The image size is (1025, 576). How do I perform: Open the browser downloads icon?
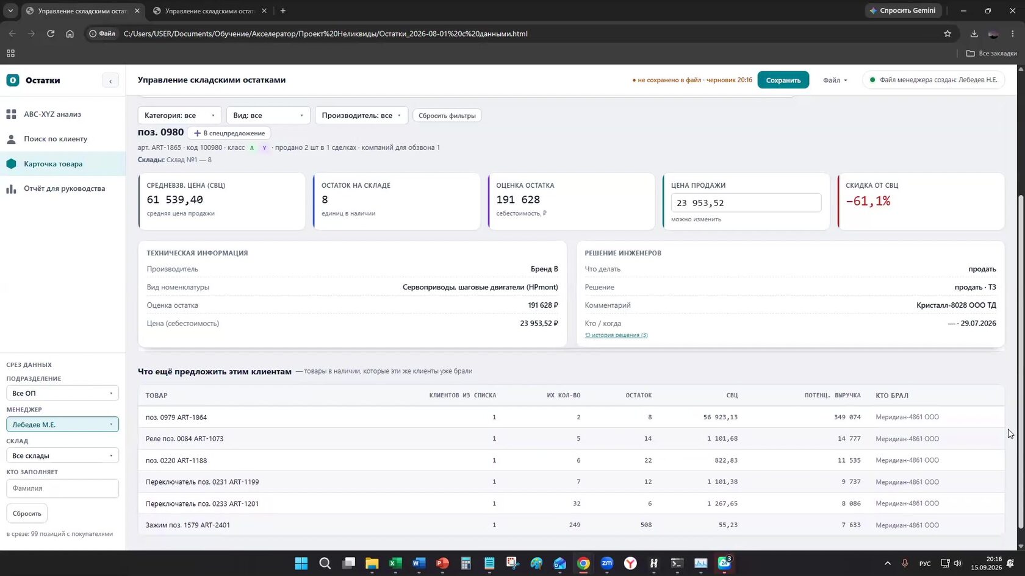[x=974, y=34]
